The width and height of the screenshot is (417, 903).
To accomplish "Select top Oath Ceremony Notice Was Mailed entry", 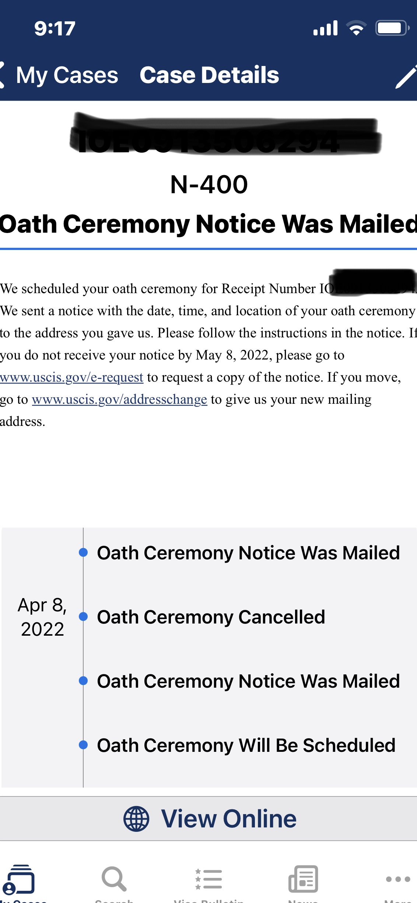I will 248,553.
